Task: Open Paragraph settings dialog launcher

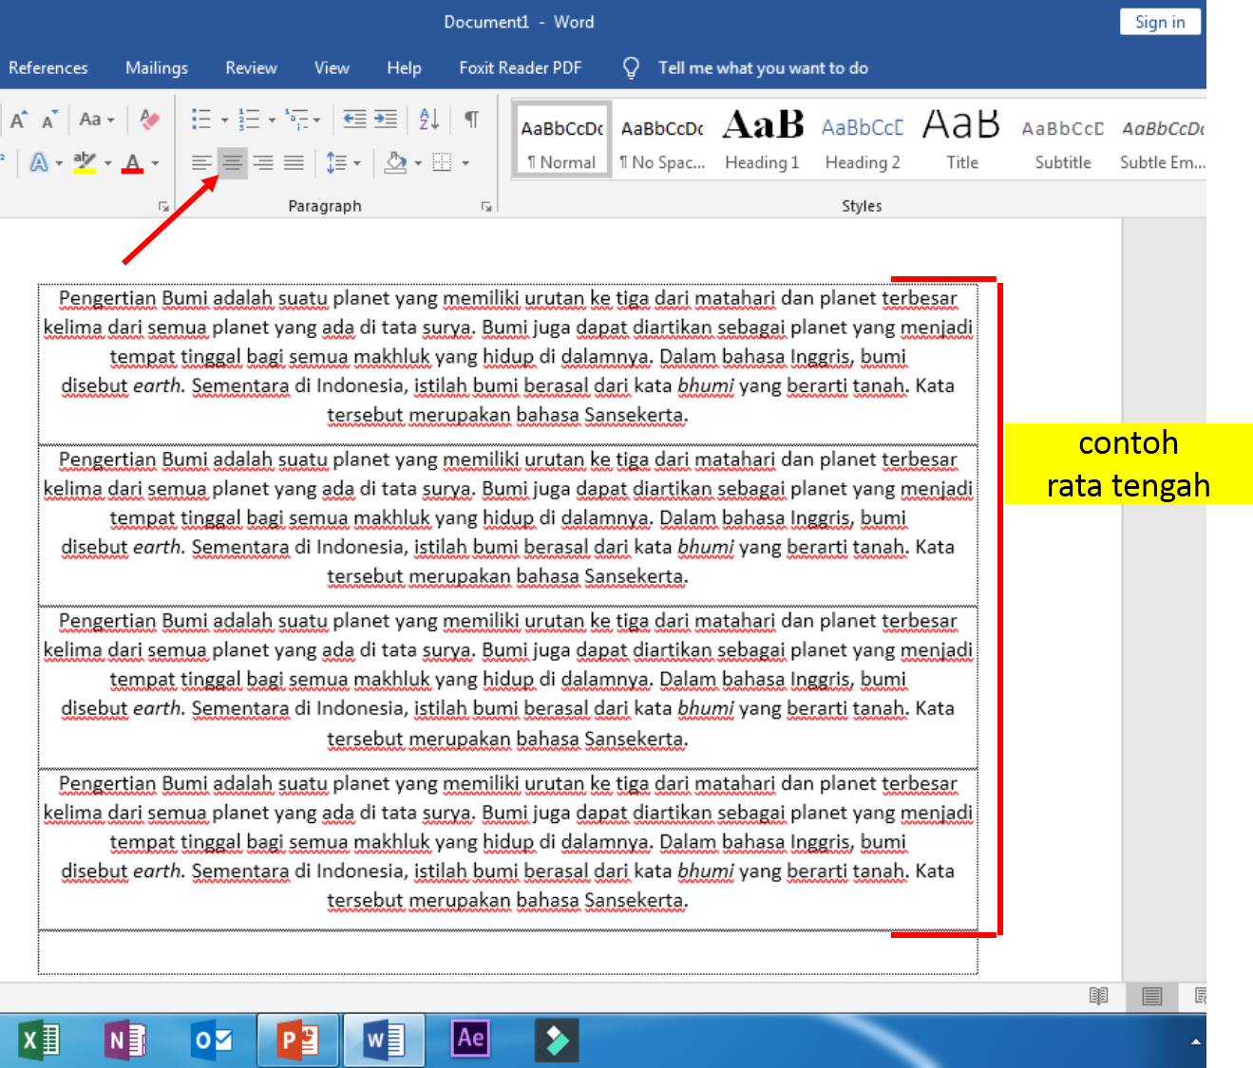Action: coord(486,206)
